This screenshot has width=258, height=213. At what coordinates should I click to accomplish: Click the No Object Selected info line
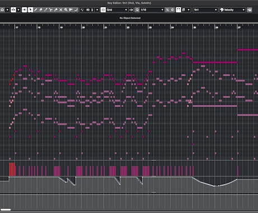(130, 18)
